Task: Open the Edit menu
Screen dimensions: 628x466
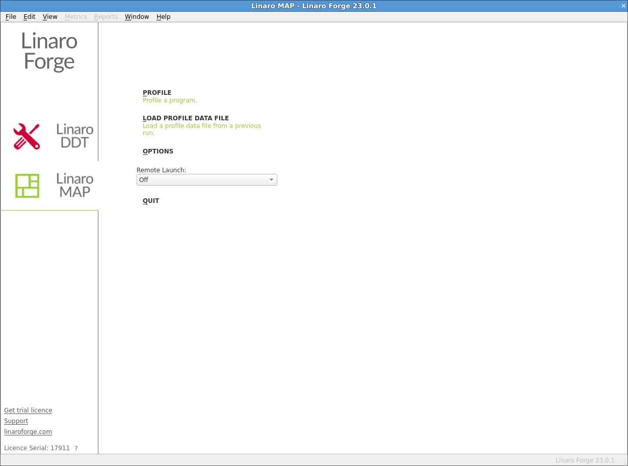Action: pyautogui.click(x=30, y=17)
